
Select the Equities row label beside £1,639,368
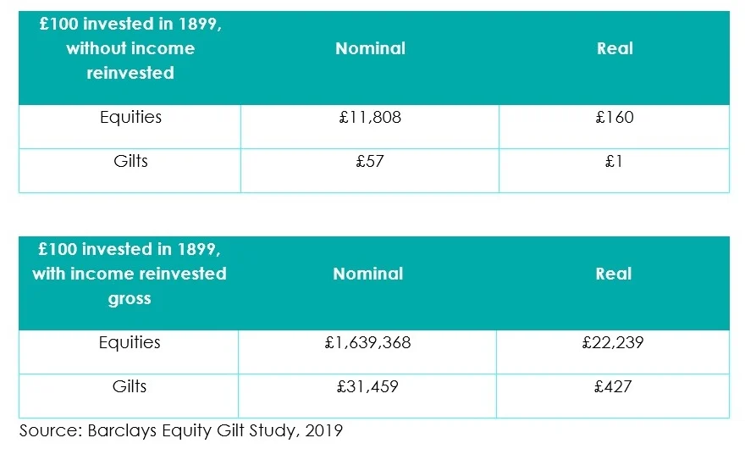pyautogui.click(x=130, y=342)
